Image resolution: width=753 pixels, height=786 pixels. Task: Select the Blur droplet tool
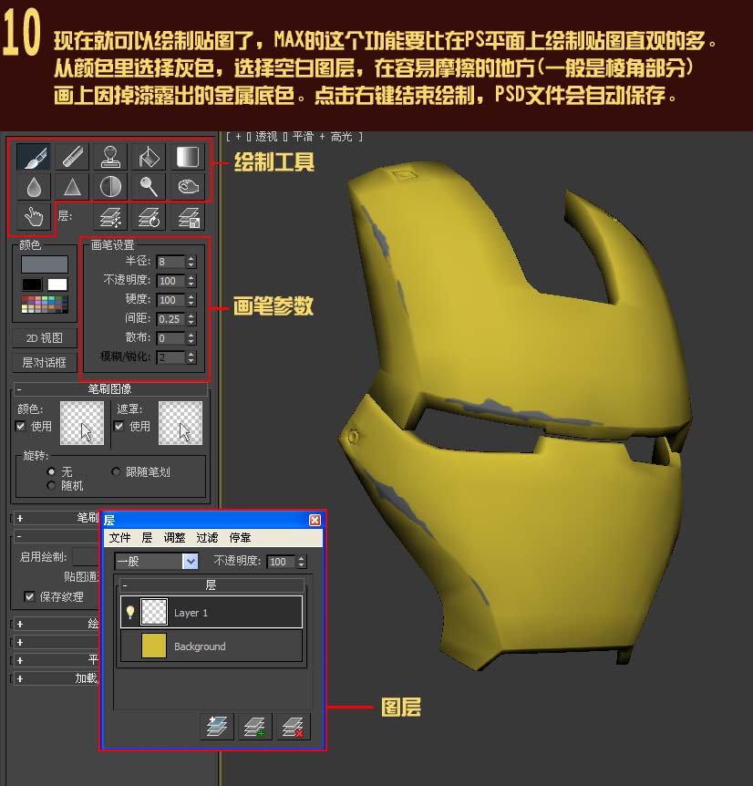(x=34, y=186)
